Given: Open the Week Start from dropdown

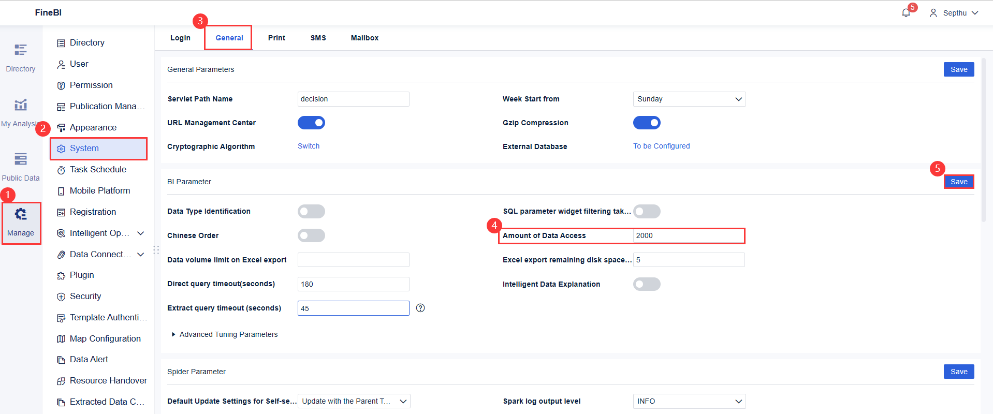Looking at the screenshot, I should click(x=689, y=99).
